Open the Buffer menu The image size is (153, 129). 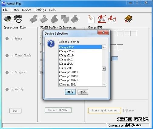15,10
